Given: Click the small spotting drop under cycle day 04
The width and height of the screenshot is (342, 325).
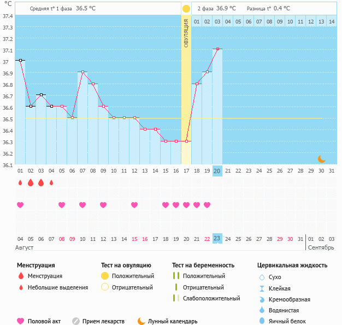Looking at the screenshot, I should point(51,183).
